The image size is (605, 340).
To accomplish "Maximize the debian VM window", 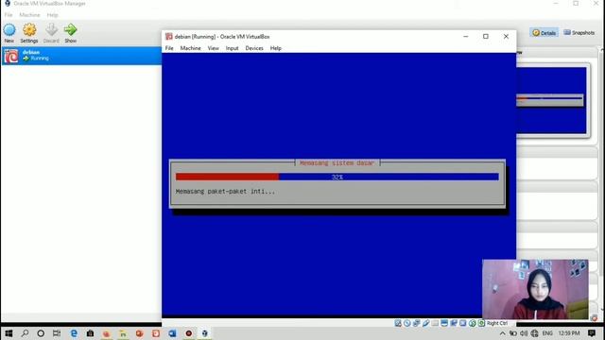I will tap(486, 36).
